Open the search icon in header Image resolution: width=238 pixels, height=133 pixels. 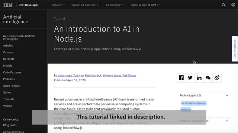pyautogui.click(x=223, y=5)
